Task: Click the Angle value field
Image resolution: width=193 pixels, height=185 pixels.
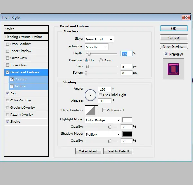Action: (105, 89)
